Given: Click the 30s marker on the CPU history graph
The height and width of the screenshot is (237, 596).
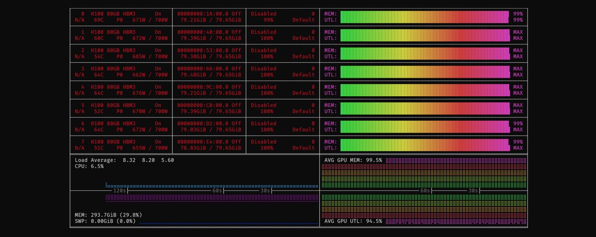Looking at the screenshot, I should tap(265, 190).
